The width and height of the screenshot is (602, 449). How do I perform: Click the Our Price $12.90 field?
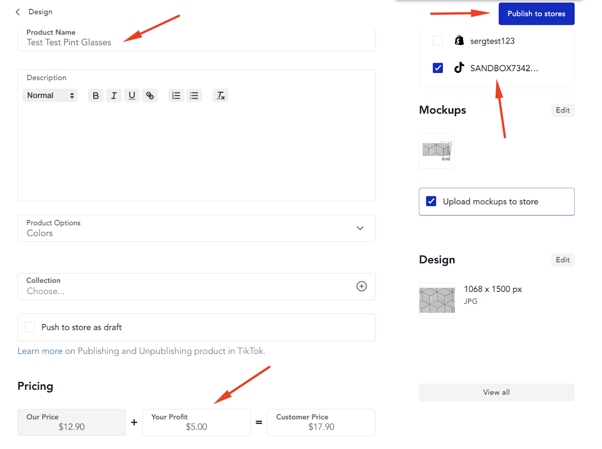[71, 422]
